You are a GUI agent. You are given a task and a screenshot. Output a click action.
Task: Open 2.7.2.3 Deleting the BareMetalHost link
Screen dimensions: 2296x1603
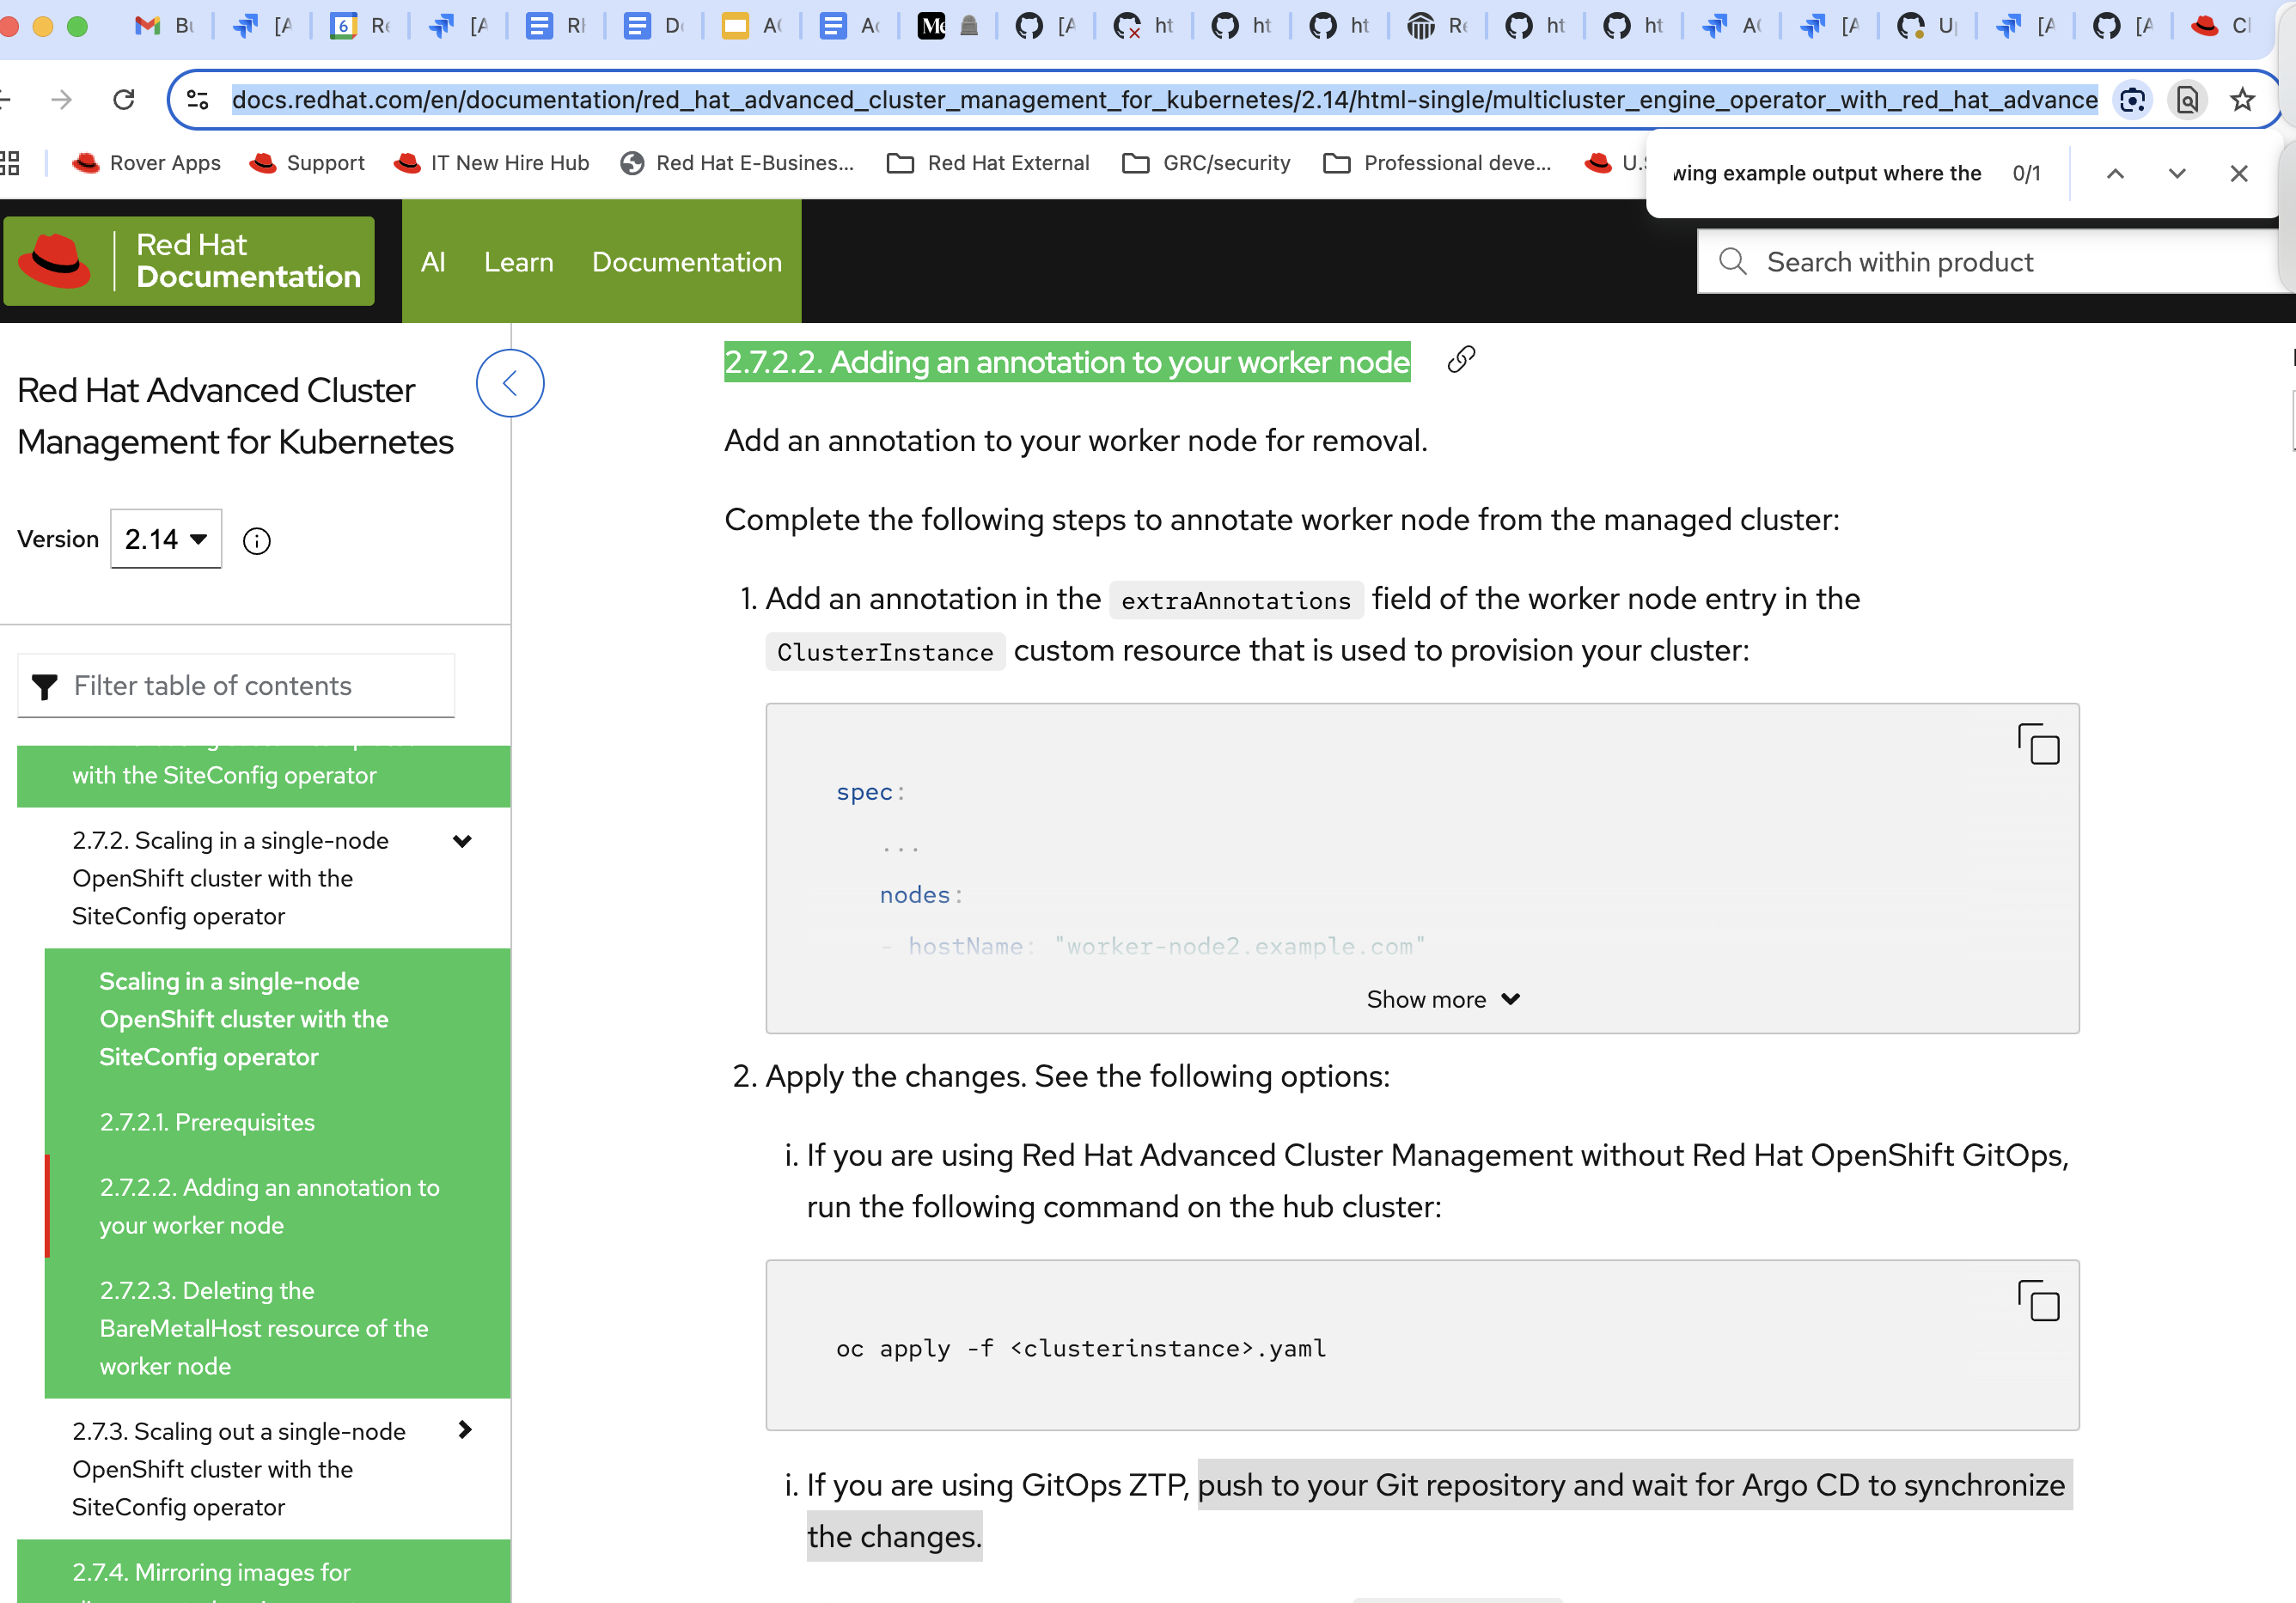pos(264,1327)
